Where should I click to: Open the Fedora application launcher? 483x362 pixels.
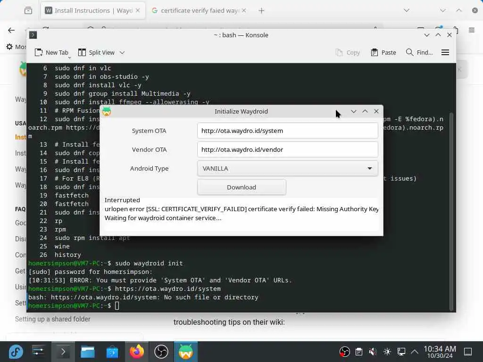coord(16,352)
